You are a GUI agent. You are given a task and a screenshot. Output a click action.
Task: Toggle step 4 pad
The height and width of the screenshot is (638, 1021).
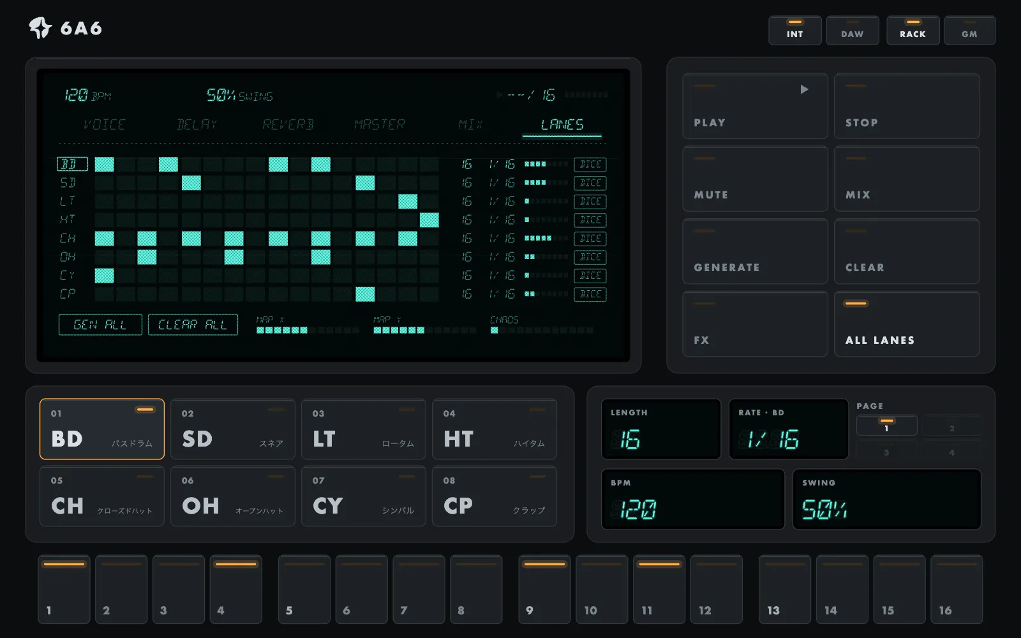[235, 590]
